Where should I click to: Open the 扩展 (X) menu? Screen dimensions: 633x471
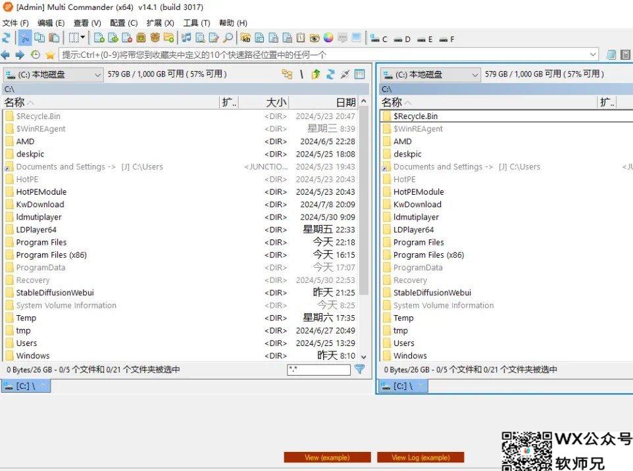point(161,23)
